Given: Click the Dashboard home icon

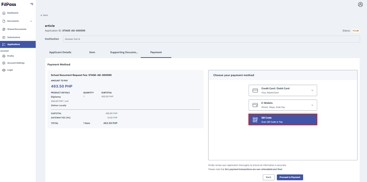Looking at the screenshot, I should (4, 13).
